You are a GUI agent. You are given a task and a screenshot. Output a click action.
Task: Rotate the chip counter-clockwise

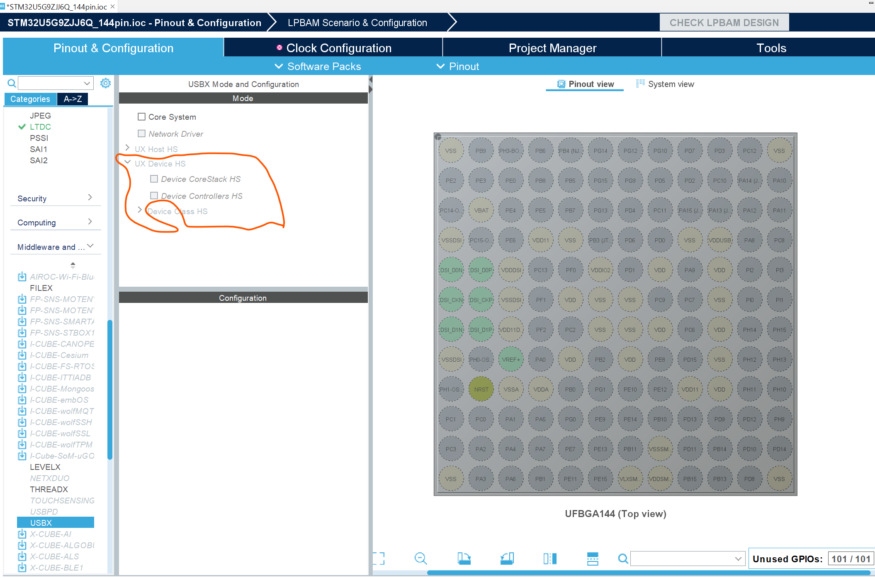click(x=507, y=559)
